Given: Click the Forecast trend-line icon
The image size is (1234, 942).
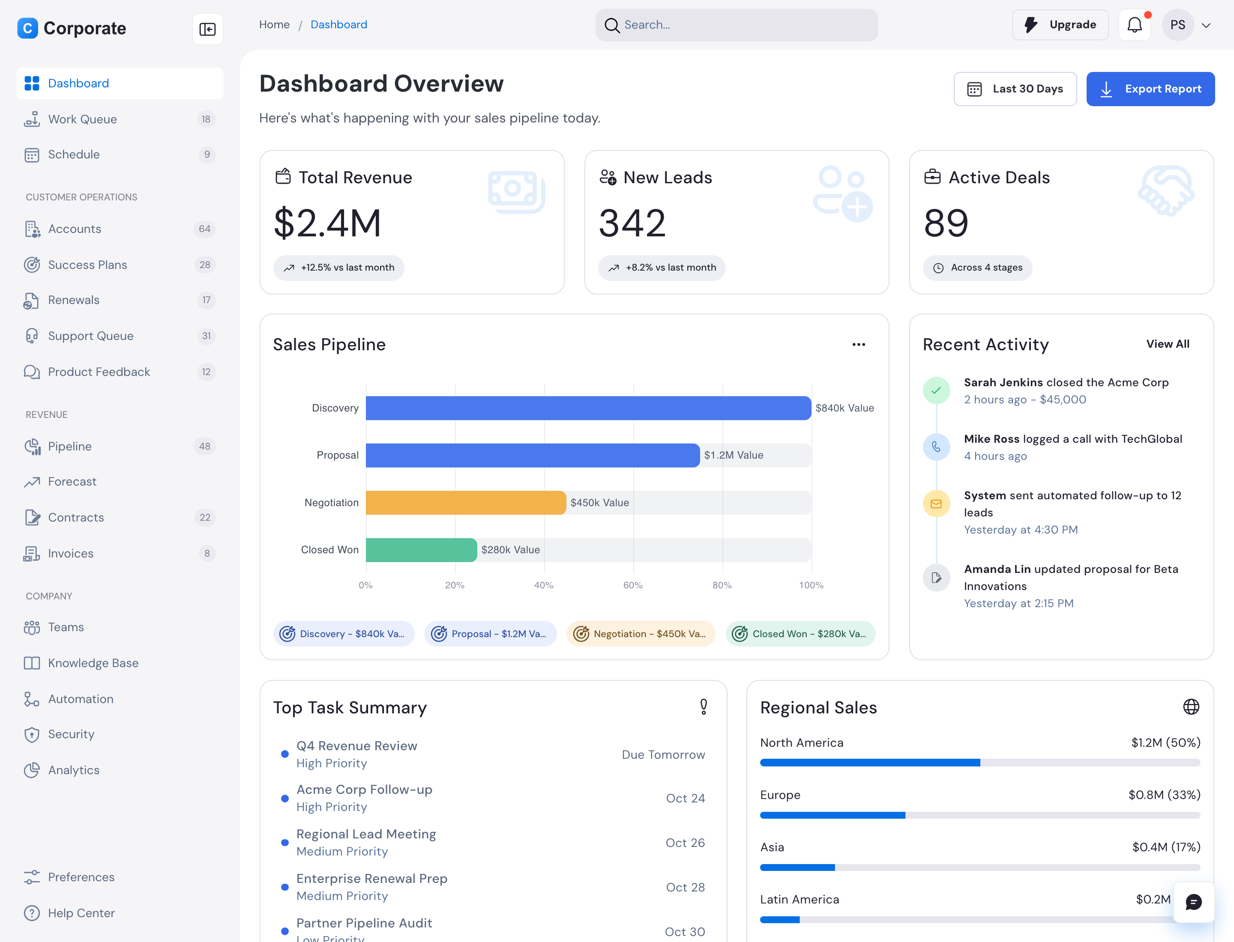Looking at the screenshot, I should point(32,482).
